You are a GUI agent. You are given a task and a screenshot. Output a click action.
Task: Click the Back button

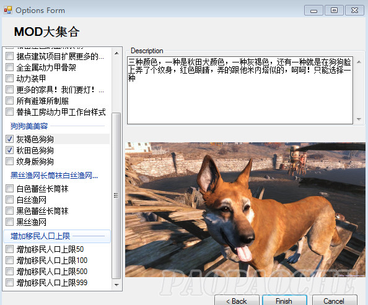[237, 301]
